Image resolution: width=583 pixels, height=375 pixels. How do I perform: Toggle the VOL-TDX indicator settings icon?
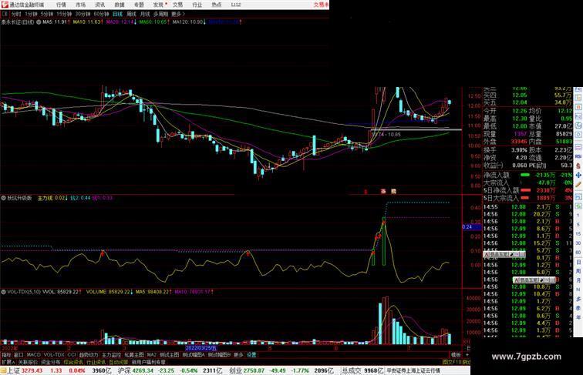coord(3,292)
